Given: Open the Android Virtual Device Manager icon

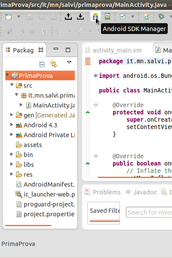Looking at the screenshot, I should click(107, 16).
